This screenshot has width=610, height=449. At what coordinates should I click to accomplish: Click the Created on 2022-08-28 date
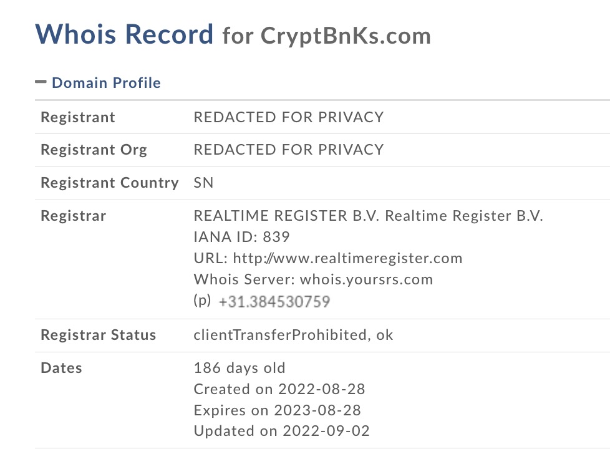click(279, 389)
